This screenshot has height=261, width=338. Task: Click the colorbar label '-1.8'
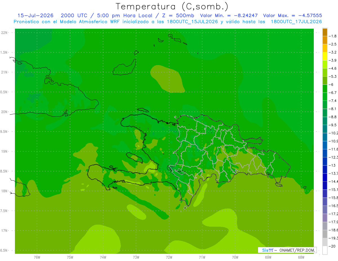[x=333, y=36]
